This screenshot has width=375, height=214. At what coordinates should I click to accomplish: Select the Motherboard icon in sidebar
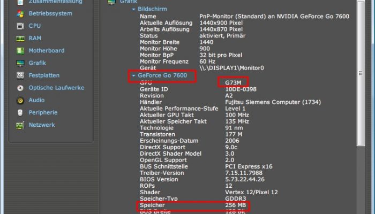coord(20,51)
